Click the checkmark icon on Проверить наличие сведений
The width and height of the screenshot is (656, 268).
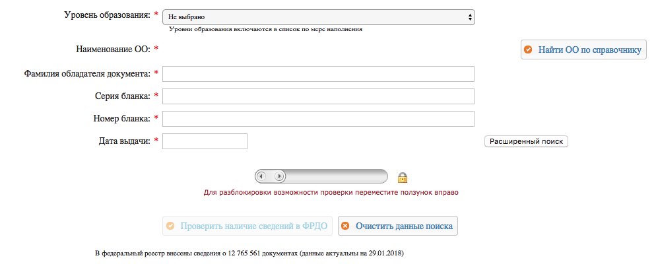click(x=170, y=226)
